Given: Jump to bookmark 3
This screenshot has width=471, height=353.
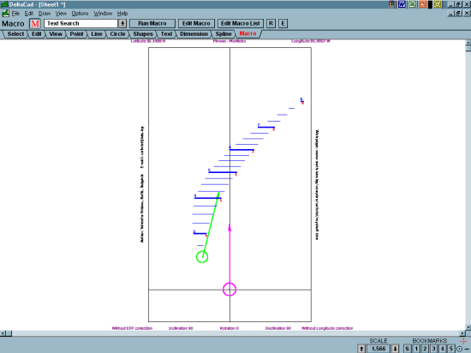Looking at the screenshot, I should (433, 349).
